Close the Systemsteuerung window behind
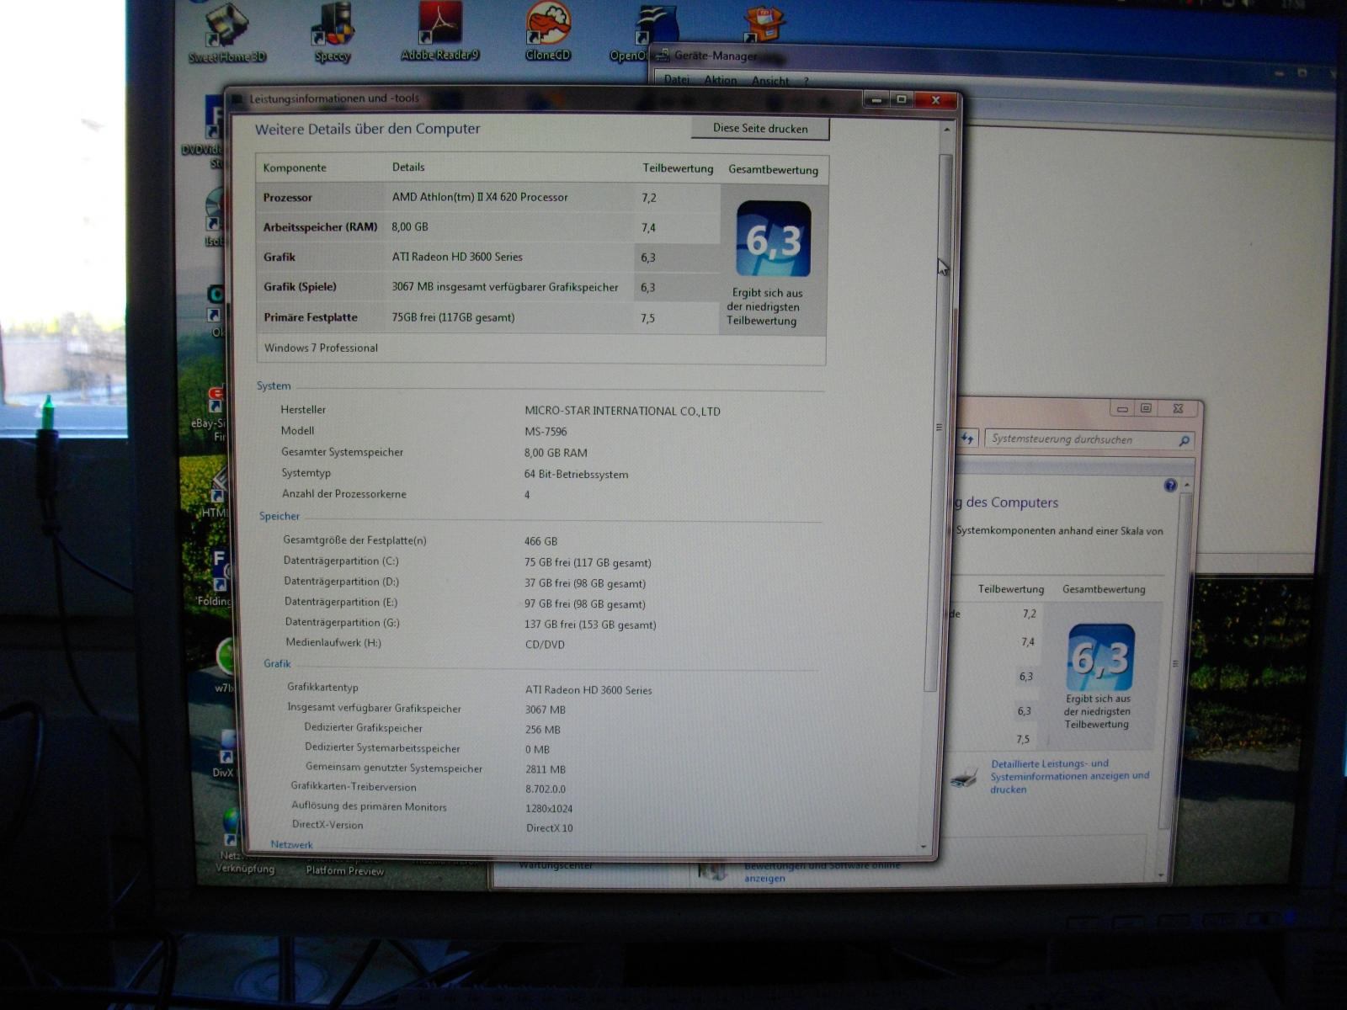This screenshot has height=1010, width=1347. pyautogui.click(x=1178, y=408)
